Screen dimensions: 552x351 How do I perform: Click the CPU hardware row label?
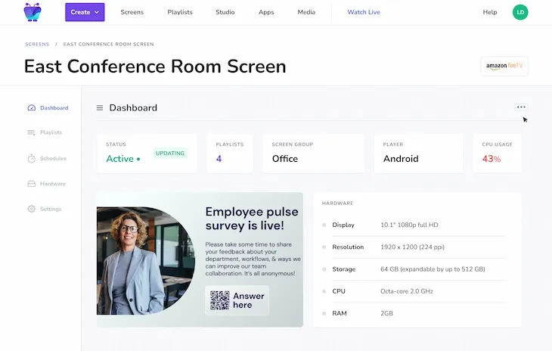point(339,291)
